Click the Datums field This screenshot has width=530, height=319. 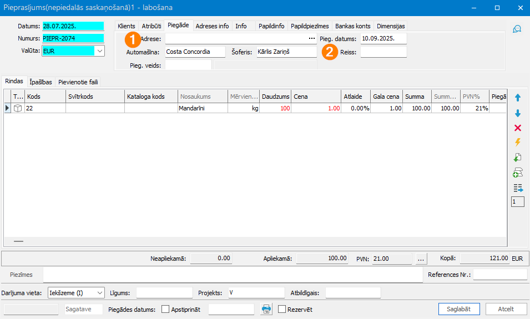click(x=73, y=26)
